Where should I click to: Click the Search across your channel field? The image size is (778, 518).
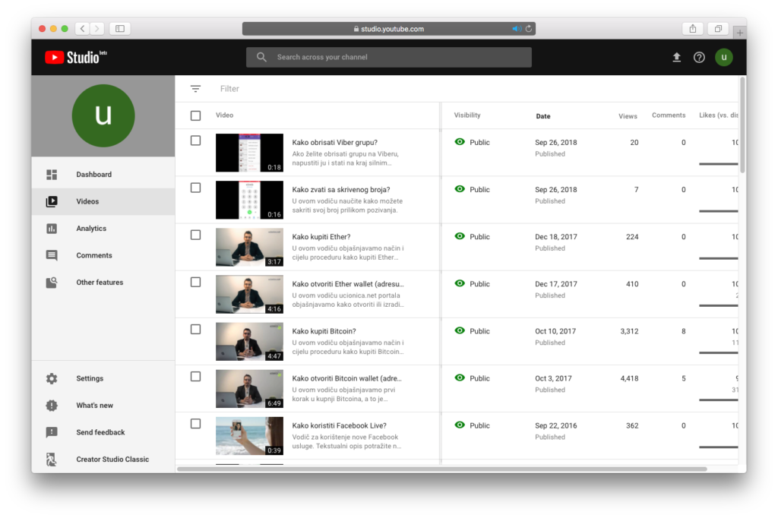point(388,57)
